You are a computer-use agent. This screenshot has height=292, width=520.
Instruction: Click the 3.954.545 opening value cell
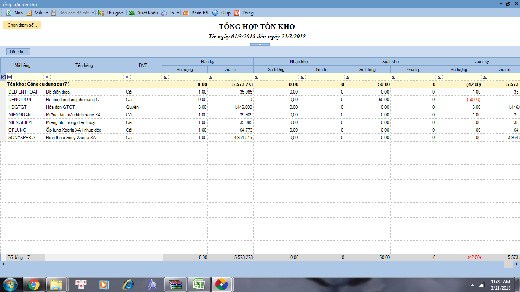coord(230,138)
